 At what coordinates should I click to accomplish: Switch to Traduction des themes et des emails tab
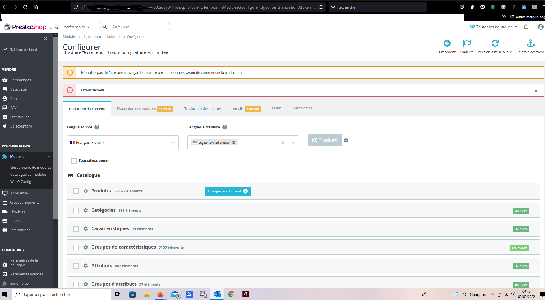pyautogui.click(x=222, y=109)
